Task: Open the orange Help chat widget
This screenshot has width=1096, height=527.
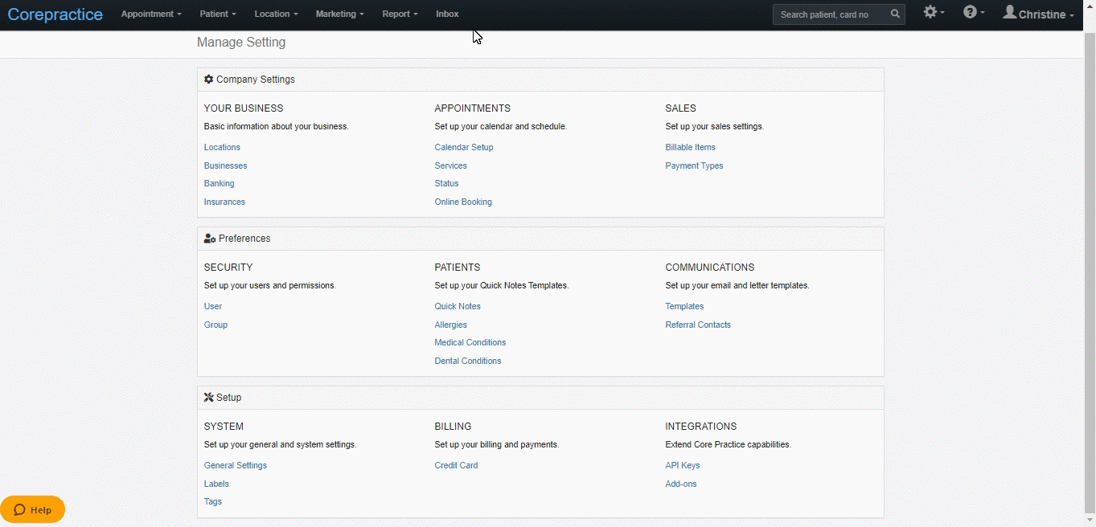Action: coord(33,509)
